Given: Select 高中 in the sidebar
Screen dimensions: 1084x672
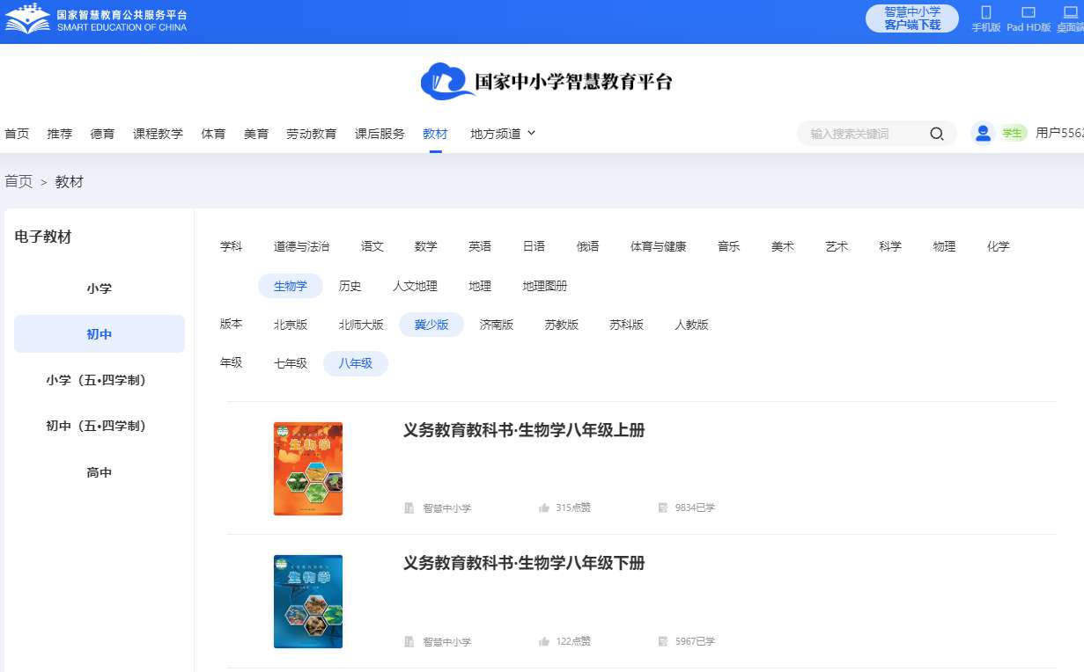Looking at the screenshot, I should [100, 472].
